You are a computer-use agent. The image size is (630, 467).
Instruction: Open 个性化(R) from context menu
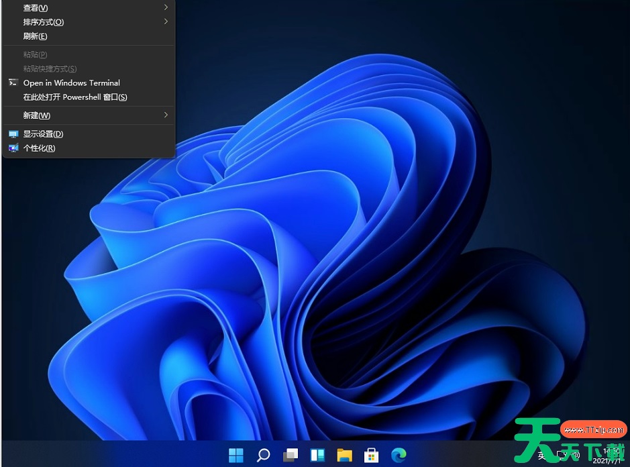click(x=89, y=148)
